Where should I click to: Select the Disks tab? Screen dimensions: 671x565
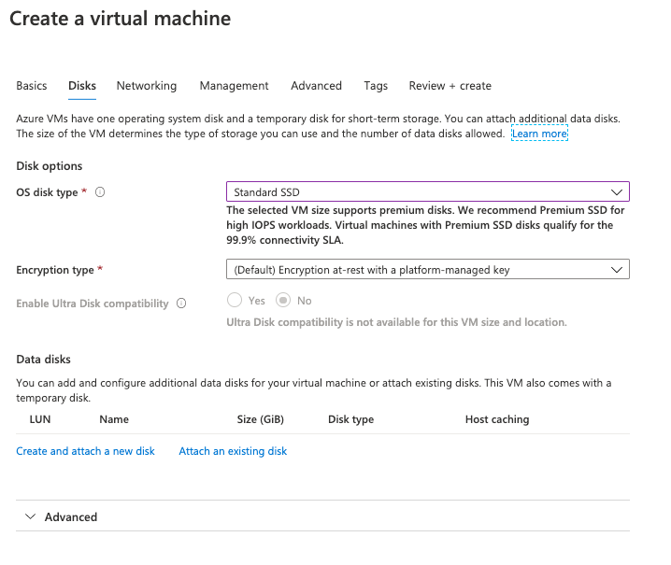pyautogui.click(x=82, y=86)
